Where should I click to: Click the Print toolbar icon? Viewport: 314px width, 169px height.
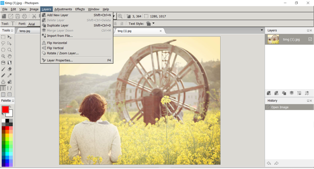tap(24, 16)
